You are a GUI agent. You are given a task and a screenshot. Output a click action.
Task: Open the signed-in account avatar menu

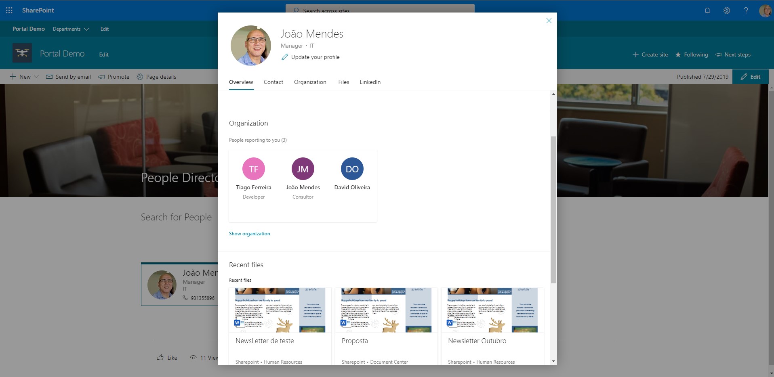(x=765, y=10)
